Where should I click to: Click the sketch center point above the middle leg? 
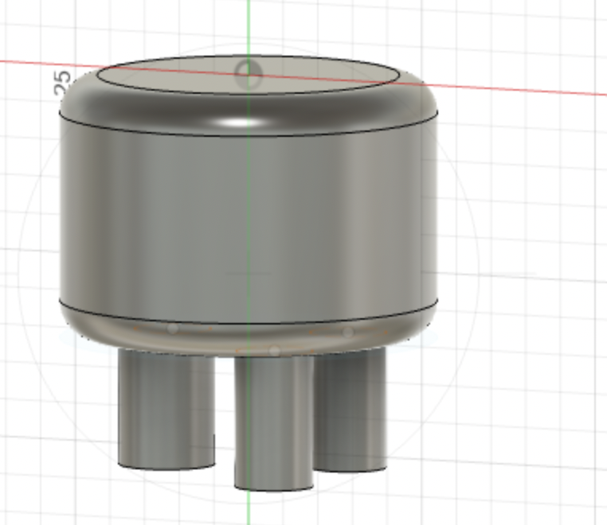coord(274,351)
